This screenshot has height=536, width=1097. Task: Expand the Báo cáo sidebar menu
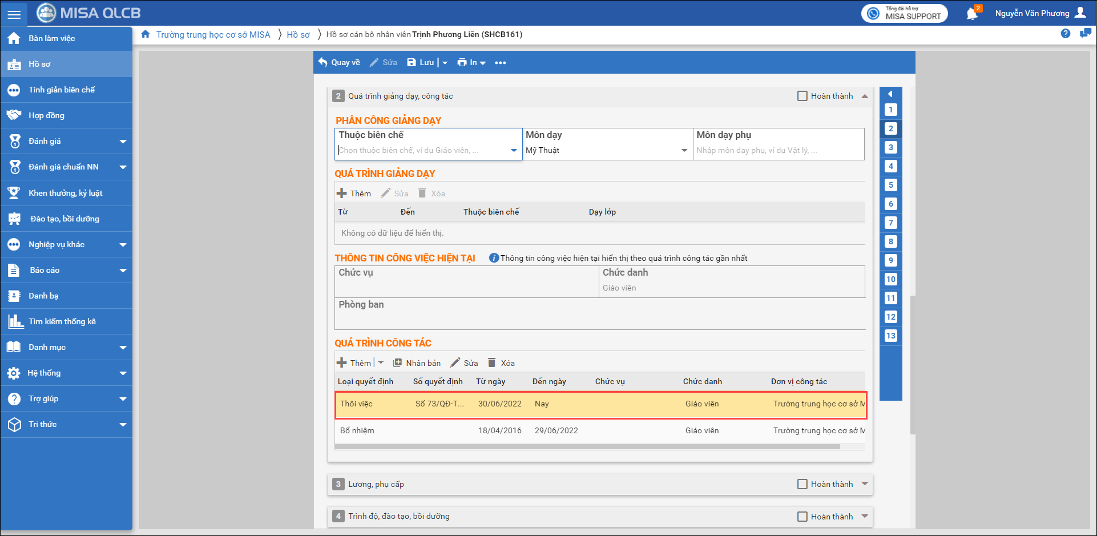123,270
